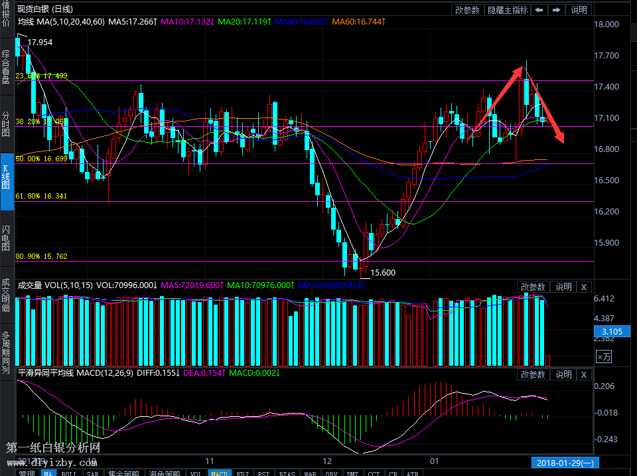This screenshot has width=637, height=476.
Task: Click the 2018-01-29 date marker on timeline
Action: [563, 462]
